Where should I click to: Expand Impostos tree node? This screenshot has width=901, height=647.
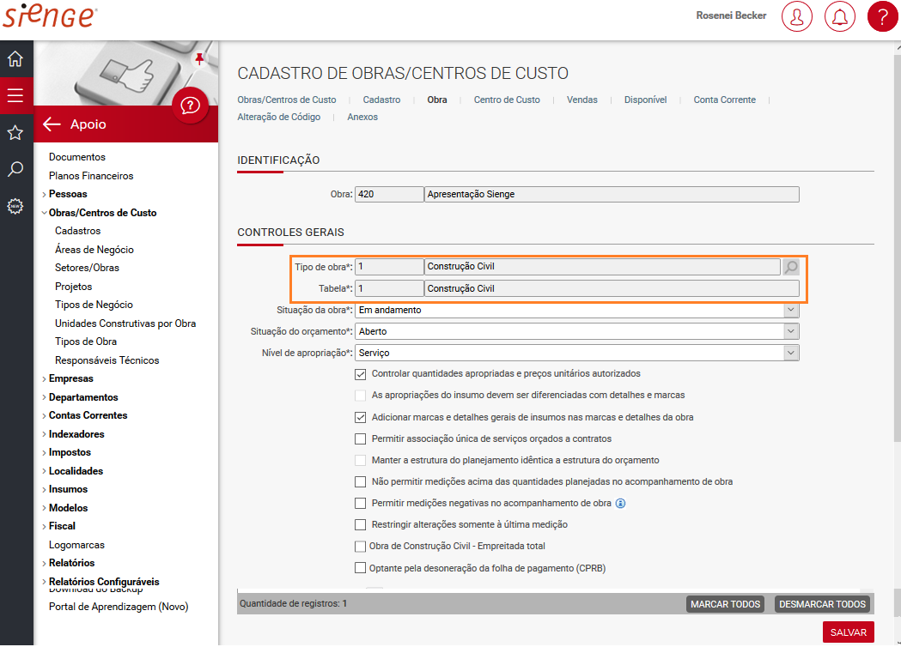click(45, 453)
